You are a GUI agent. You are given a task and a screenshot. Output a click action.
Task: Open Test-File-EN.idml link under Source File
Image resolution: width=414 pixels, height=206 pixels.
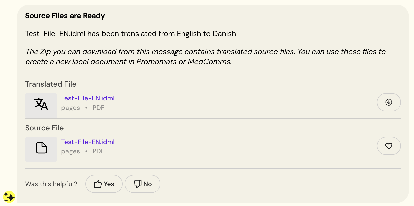88,142
